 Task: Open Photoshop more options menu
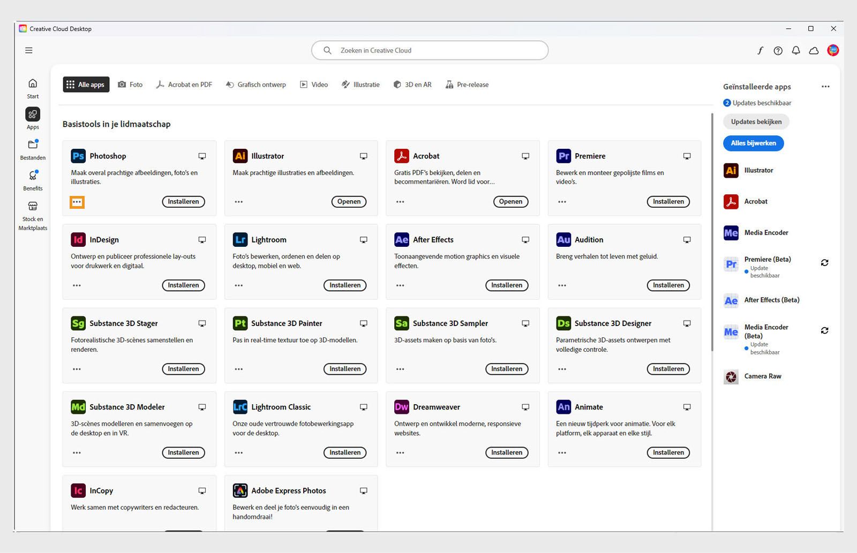[x=77, y=202]
